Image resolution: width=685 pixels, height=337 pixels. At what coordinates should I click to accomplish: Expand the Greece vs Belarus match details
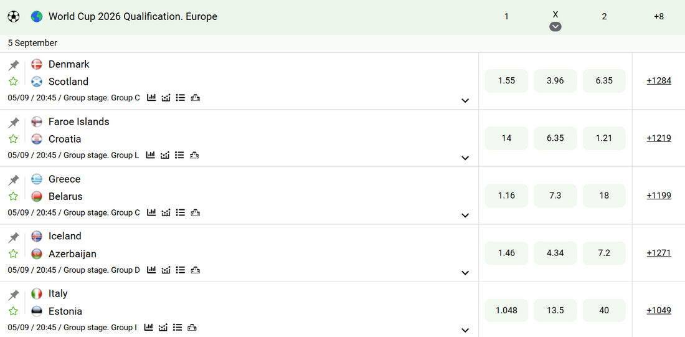click(465, 216)
